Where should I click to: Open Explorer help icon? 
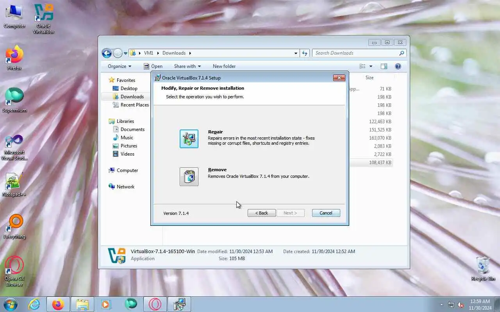pyautogui.click(x=398, y=66)
